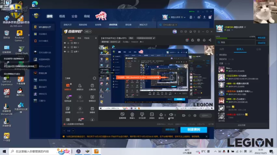
Task: Hide the 全屏 1 layer with its eye icon
Action: pyautogui.click(x=65, y=52)
